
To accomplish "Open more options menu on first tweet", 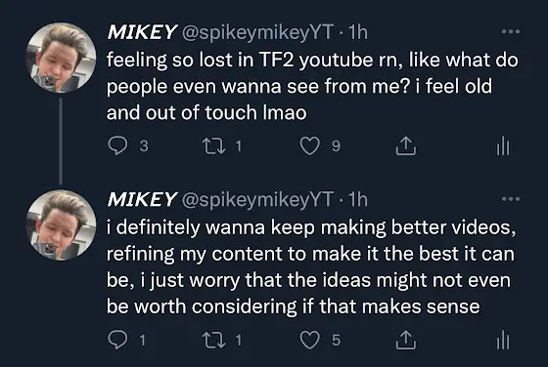I will coord(511,31).
